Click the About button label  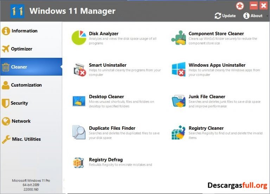[x=257, y=16]
